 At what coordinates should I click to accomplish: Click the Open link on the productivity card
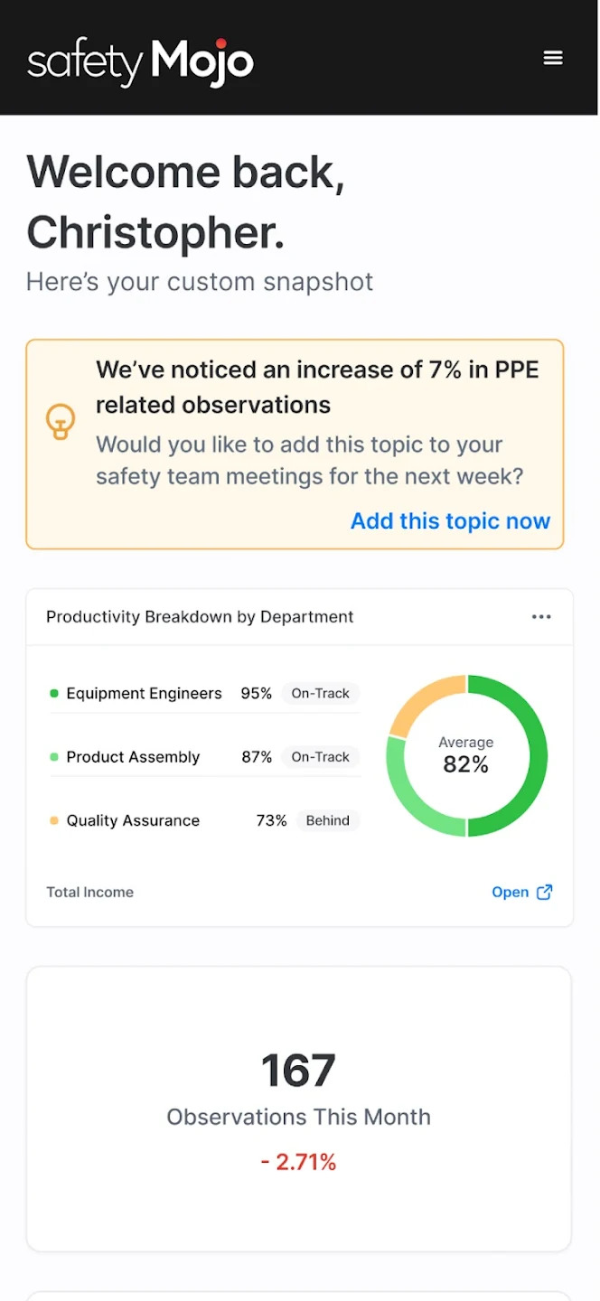511,892
